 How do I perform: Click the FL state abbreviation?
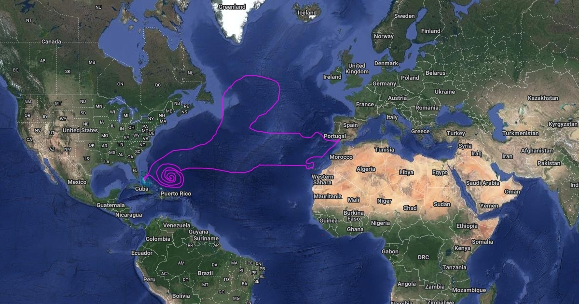(135, 169)
